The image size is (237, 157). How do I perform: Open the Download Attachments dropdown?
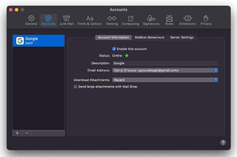tap(165, 80)
